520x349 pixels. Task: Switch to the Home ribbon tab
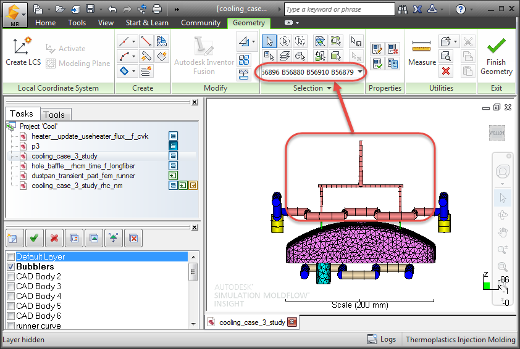(46, 23)
